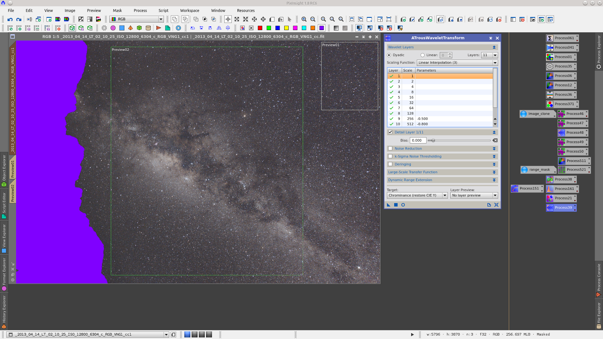Image resolution: width=603 pixels, height=339 pixels.
Task: Expand the Large-Scale Transfer Function section
Action: click(494, 172)
